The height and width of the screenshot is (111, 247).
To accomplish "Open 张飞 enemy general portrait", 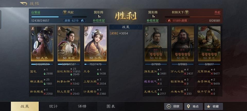I will (x=183, y=44).
